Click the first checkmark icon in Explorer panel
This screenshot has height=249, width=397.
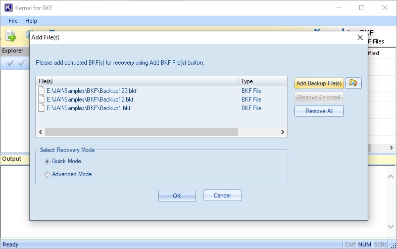tap(11, 63)
